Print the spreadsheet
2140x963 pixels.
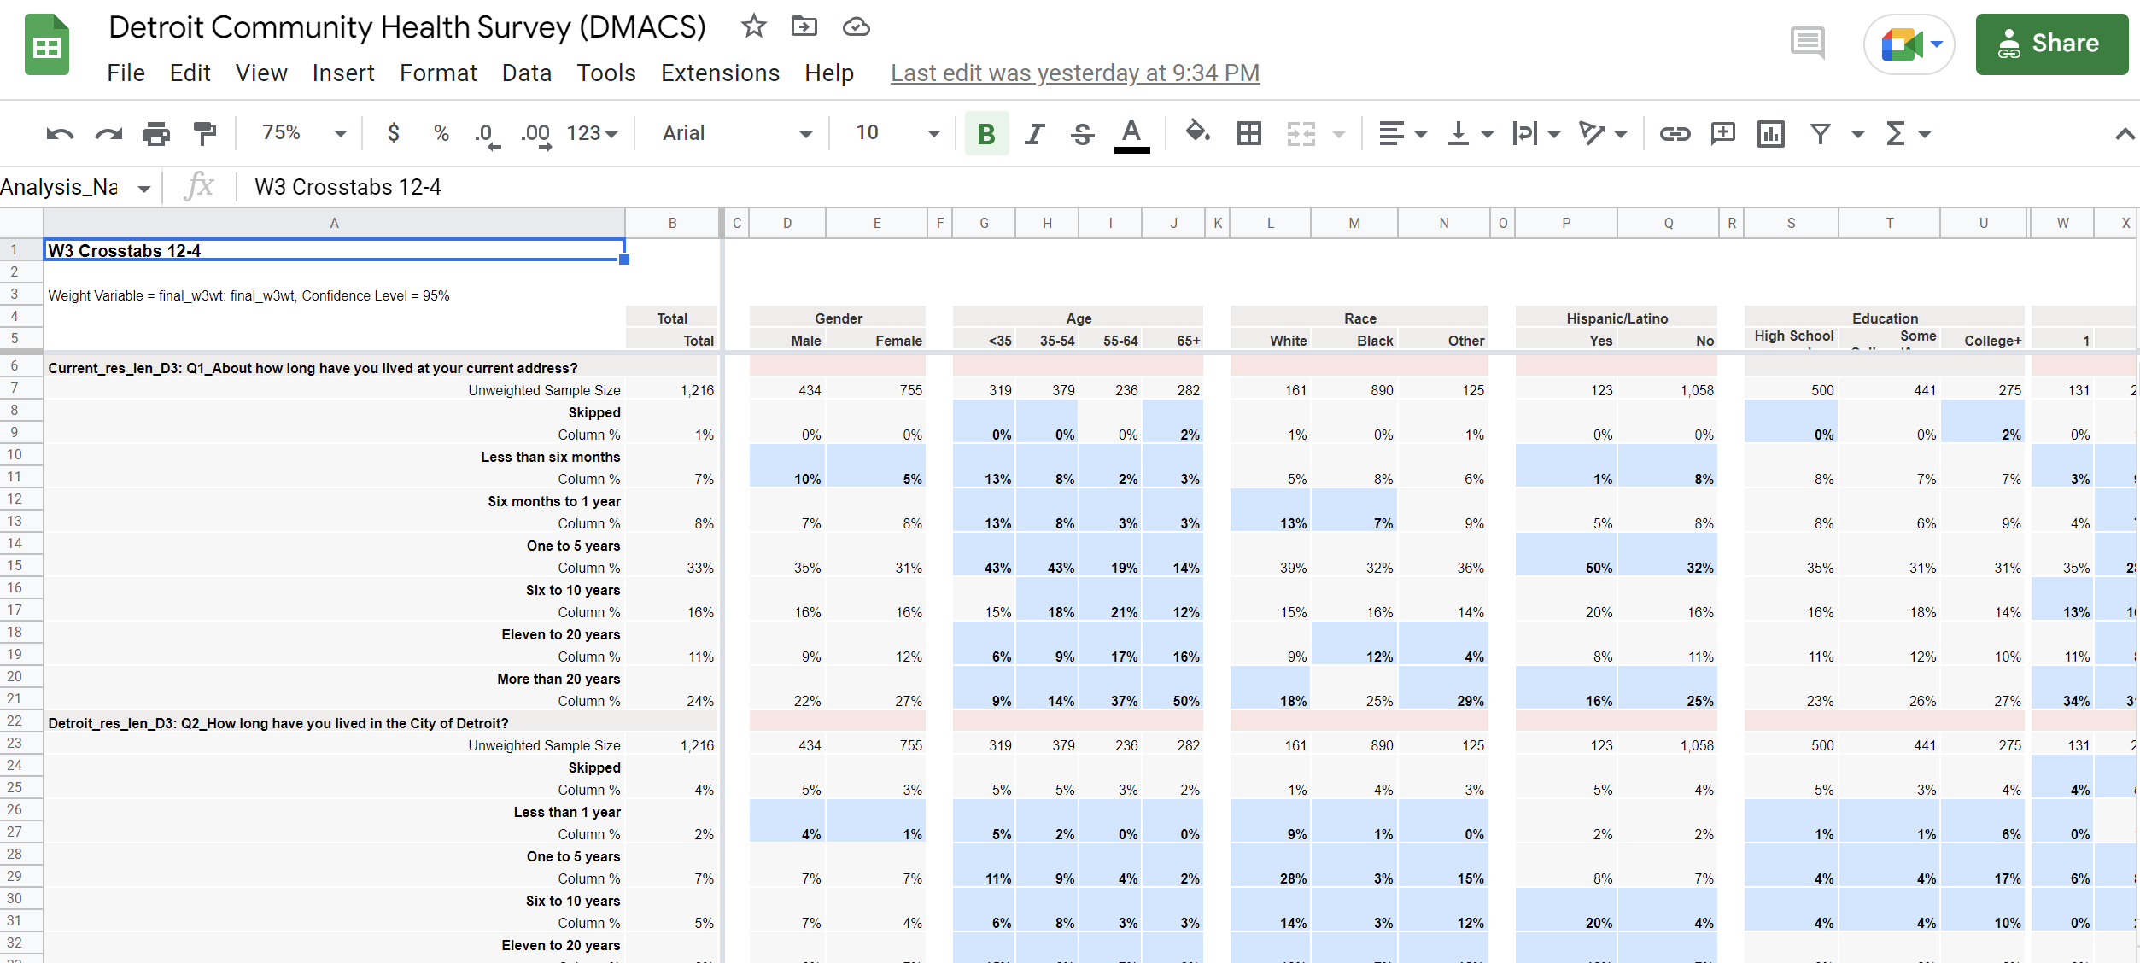coord(156,133)
